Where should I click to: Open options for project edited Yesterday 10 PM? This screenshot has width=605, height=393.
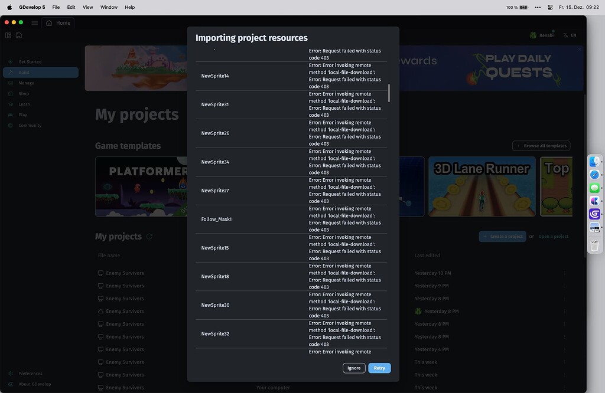coord(564,273)
